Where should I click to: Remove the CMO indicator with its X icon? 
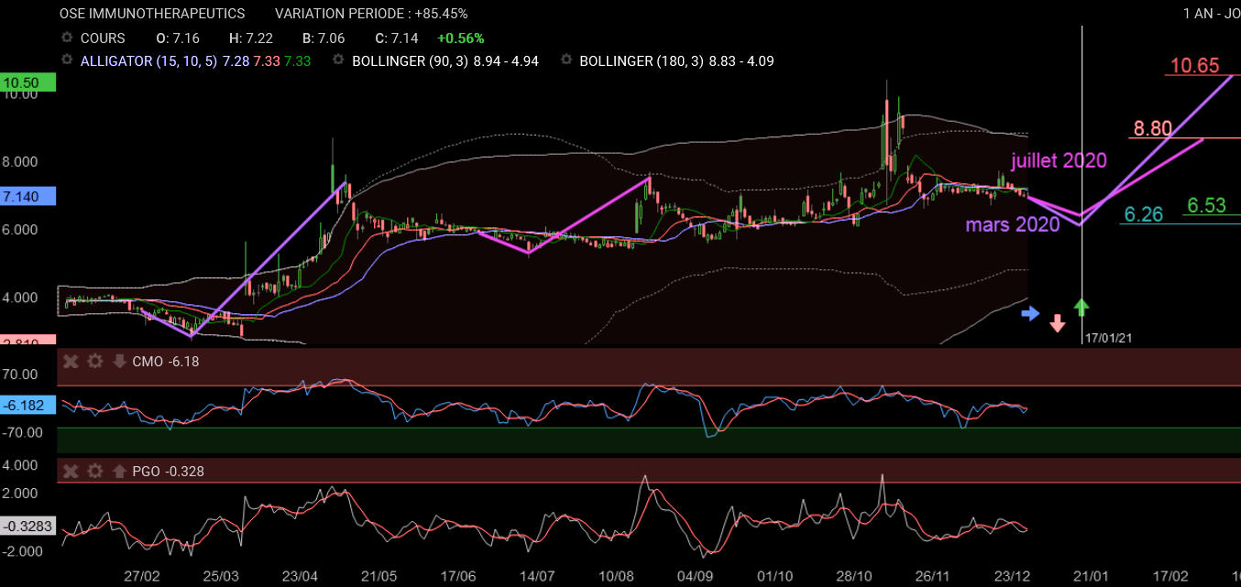pyautogui.click(x=71, y=362)
